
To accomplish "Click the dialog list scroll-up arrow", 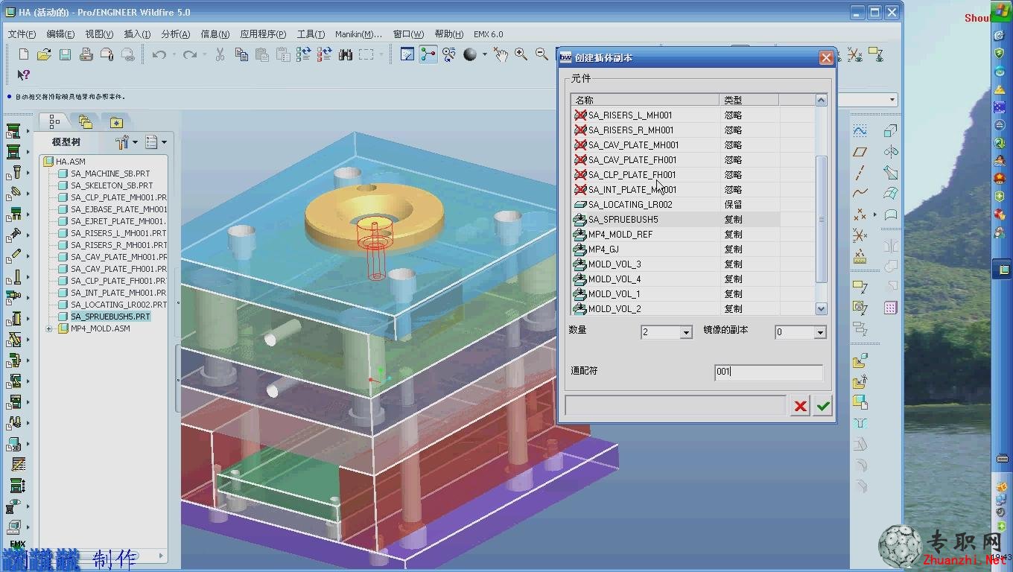I will click(822, 100).
